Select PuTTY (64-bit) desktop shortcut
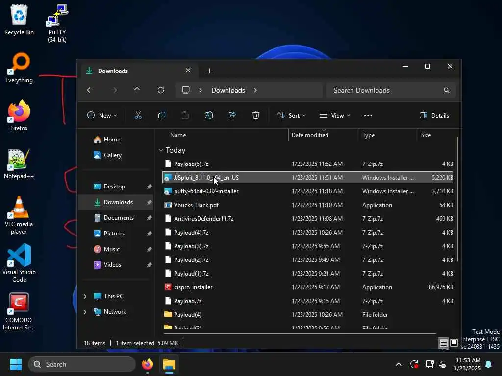This screenshot has width=502, height=376. coord(57,23)
